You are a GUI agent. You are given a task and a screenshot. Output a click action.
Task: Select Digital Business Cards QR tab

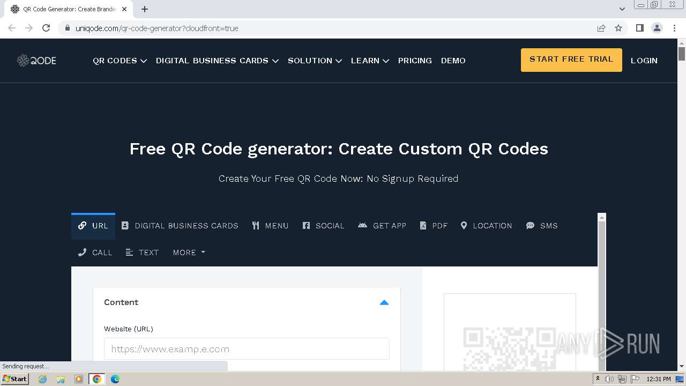pyautogui.click(x=180, y=226)
